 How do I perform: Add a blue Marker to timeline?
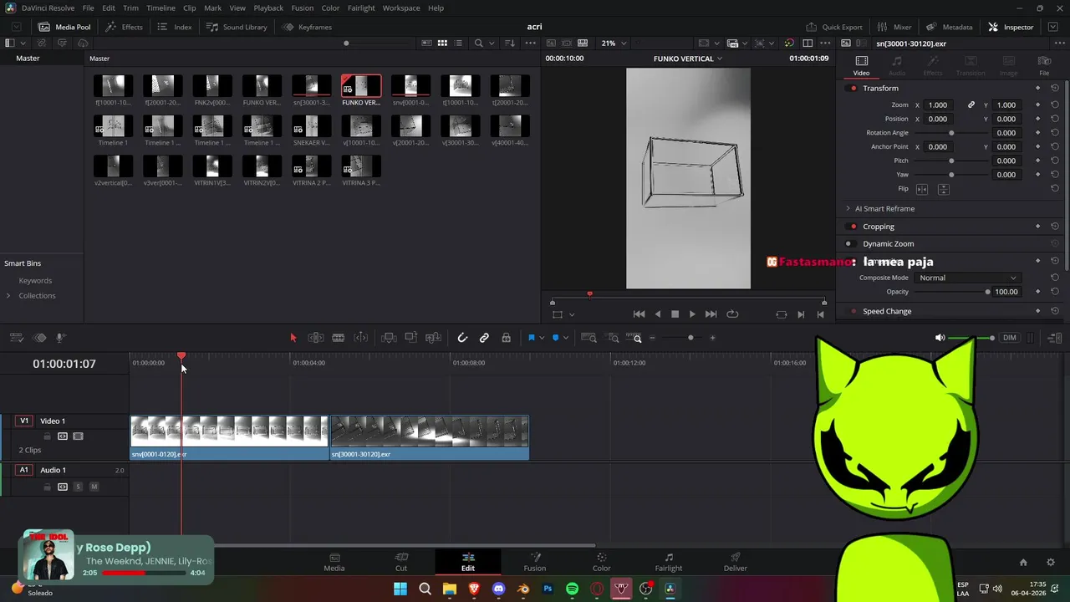coord(555,338)
